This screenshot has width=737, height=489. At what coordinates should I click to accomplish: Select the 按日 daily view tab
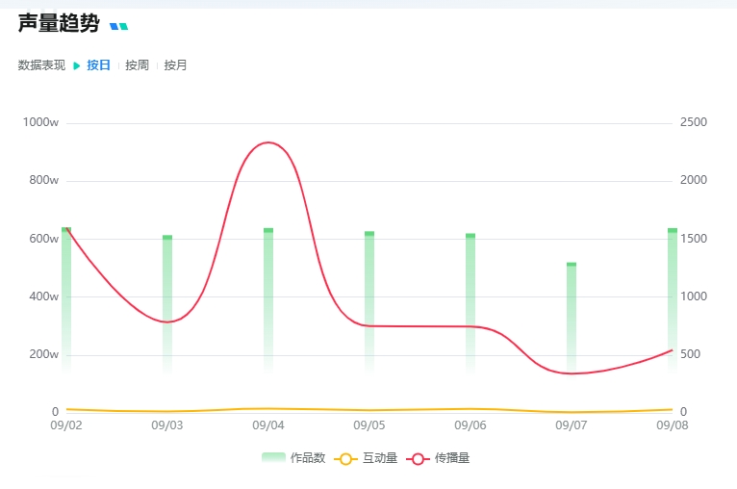coord(98,65)
